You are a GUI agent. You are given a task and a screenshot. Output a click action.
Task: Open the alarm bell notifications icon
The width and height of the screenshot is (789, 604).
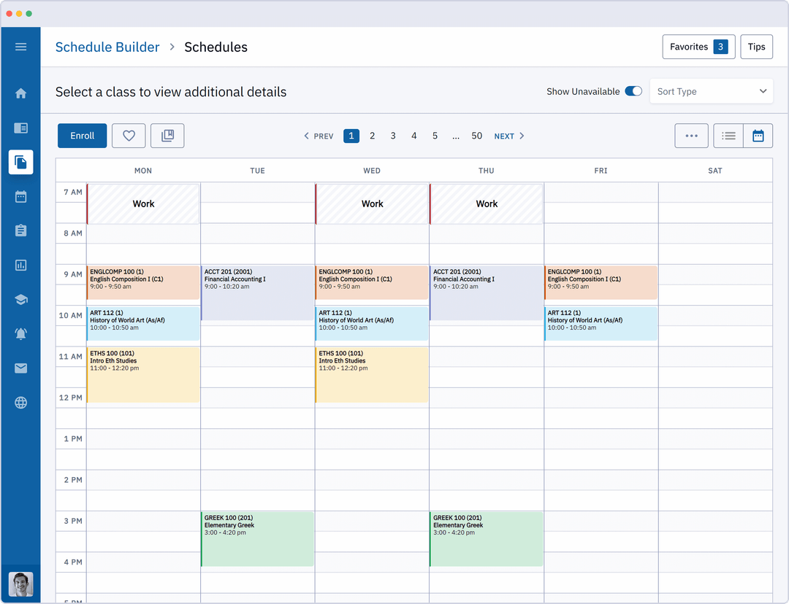click(x=20, y=333)
